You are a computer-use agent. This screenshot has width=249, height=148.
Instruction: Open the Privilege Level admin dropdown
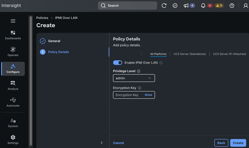pos(134,78)
